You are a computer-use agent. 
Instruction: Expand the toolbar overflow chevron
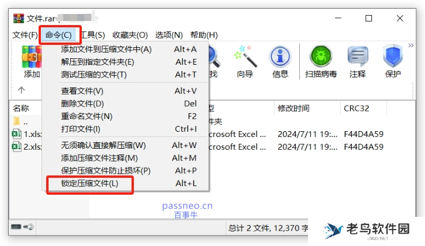pyautogui.click(x=411, y=45)
